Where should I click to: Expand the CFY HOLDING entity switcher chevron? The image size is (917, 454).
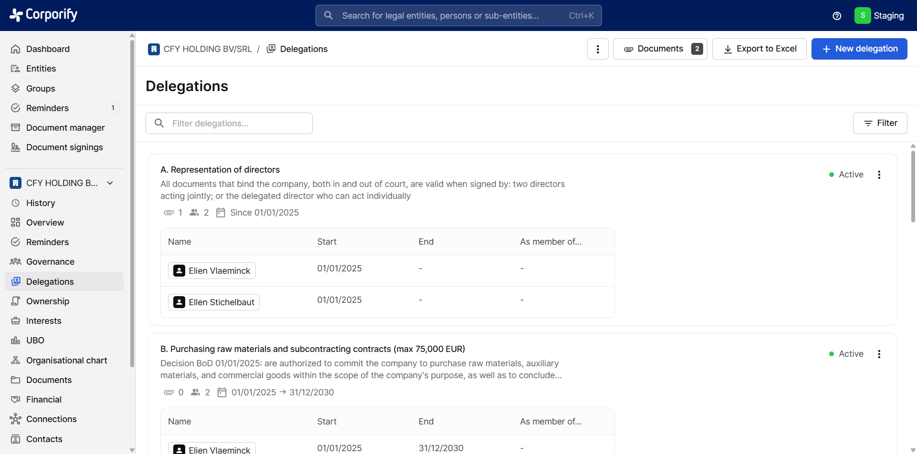pyautogui.click(x=110, y=183)
